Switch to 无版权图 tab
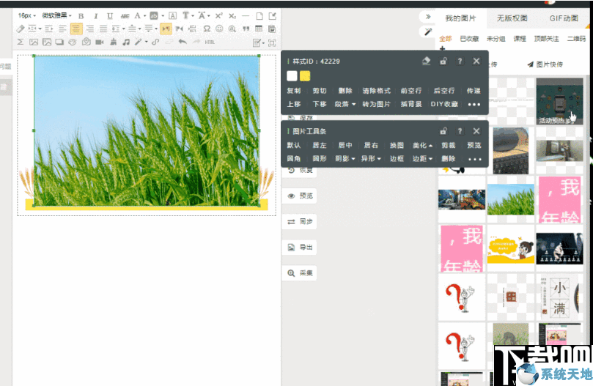The width and height of the screenshot is (593, 386). coord(512,18)
